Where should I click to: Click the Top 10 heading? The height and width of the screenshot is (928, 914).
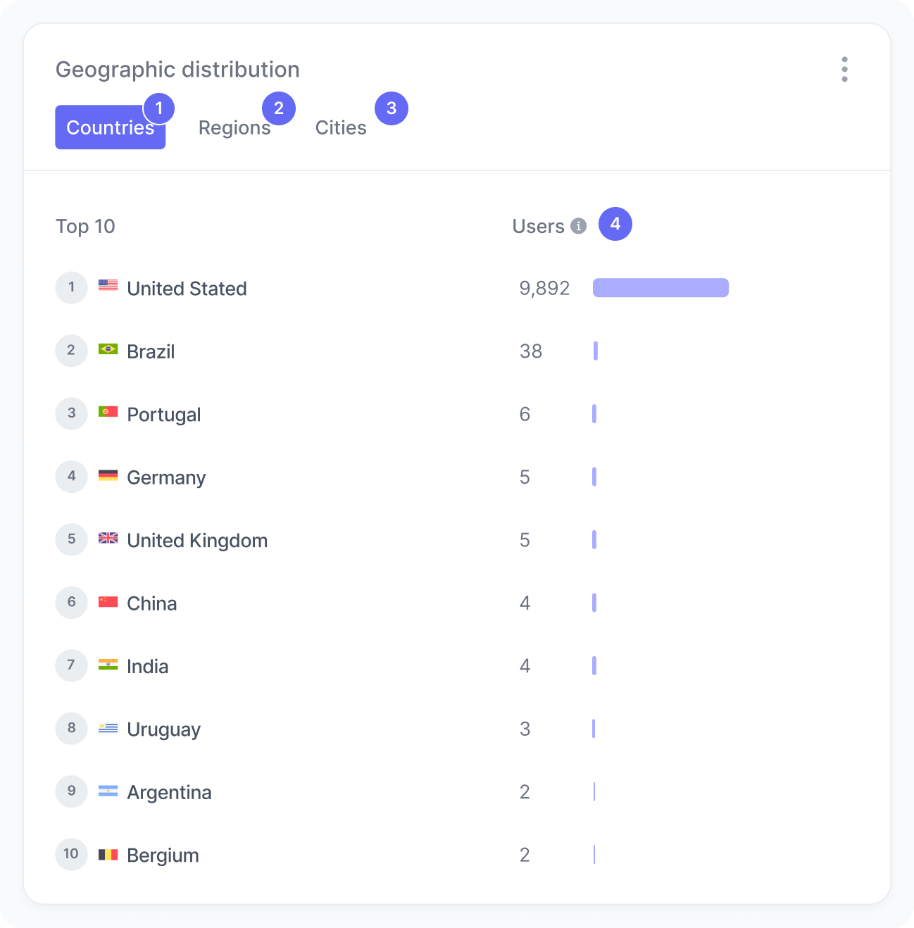pos(85,226)
